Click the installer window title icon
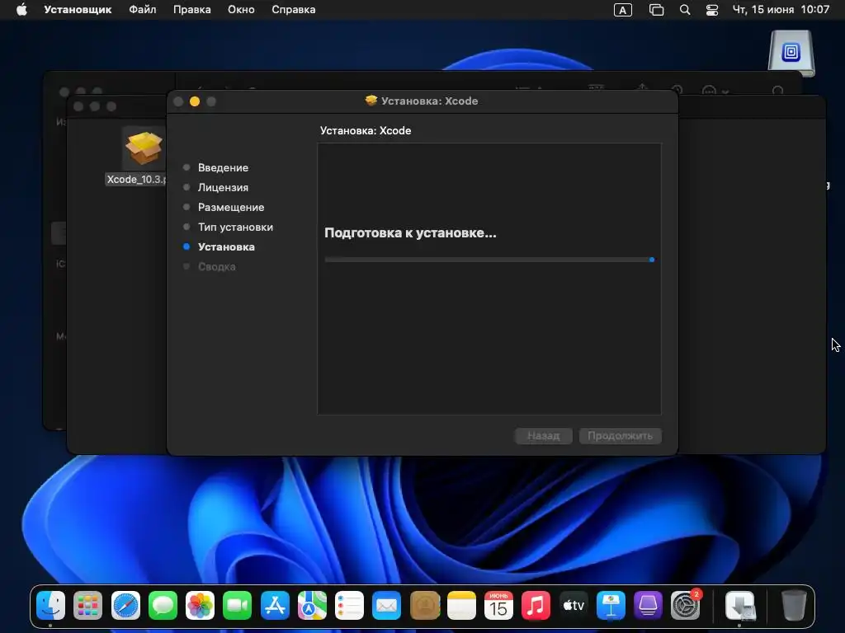 [x=371, y=101]
